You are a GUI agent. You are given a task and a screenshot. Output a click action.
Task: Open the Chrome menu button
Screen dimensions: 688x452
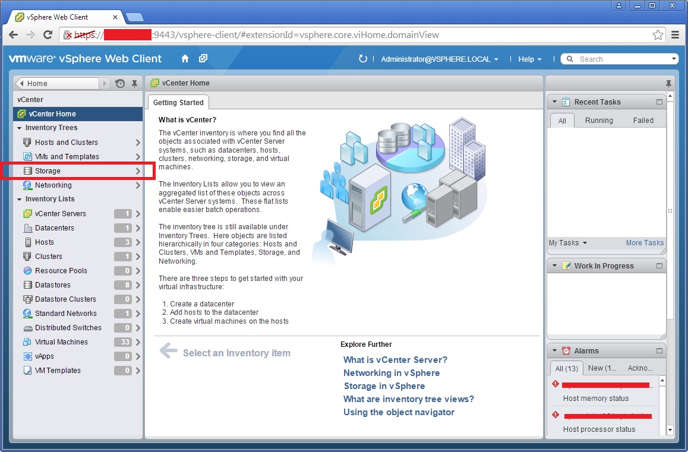coord(676,35)
